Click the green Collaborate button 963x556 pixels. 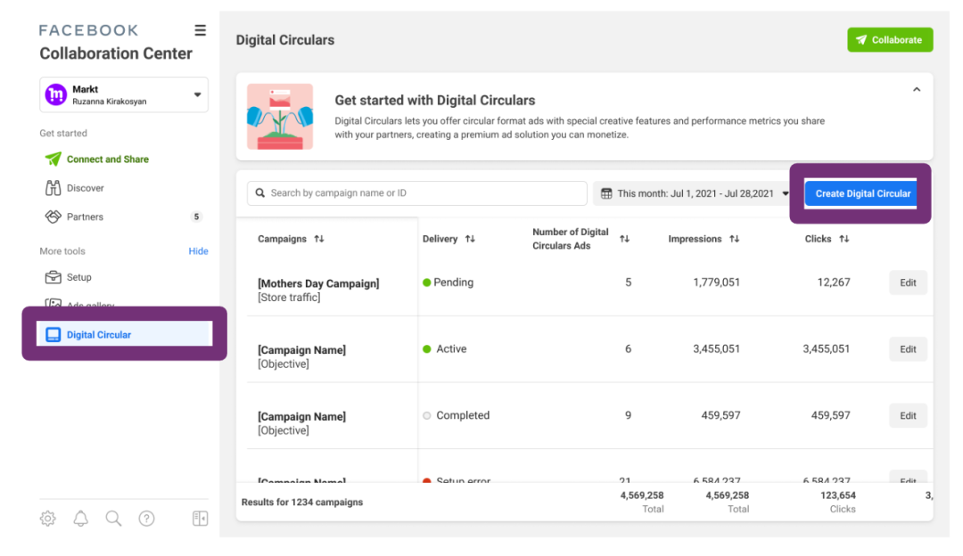[889, 40]
